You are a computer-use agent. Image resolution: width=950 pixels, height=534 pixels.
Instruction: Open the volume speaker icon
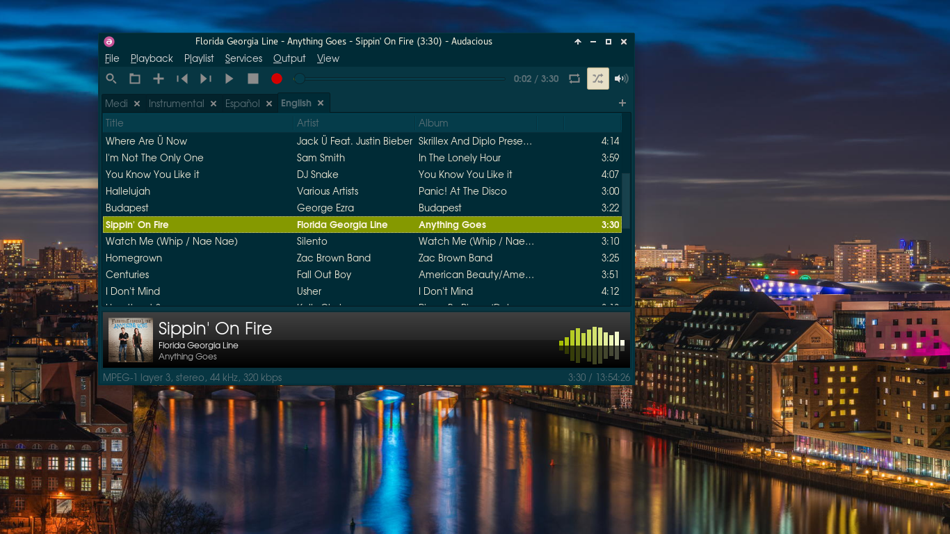pos(621,79)
